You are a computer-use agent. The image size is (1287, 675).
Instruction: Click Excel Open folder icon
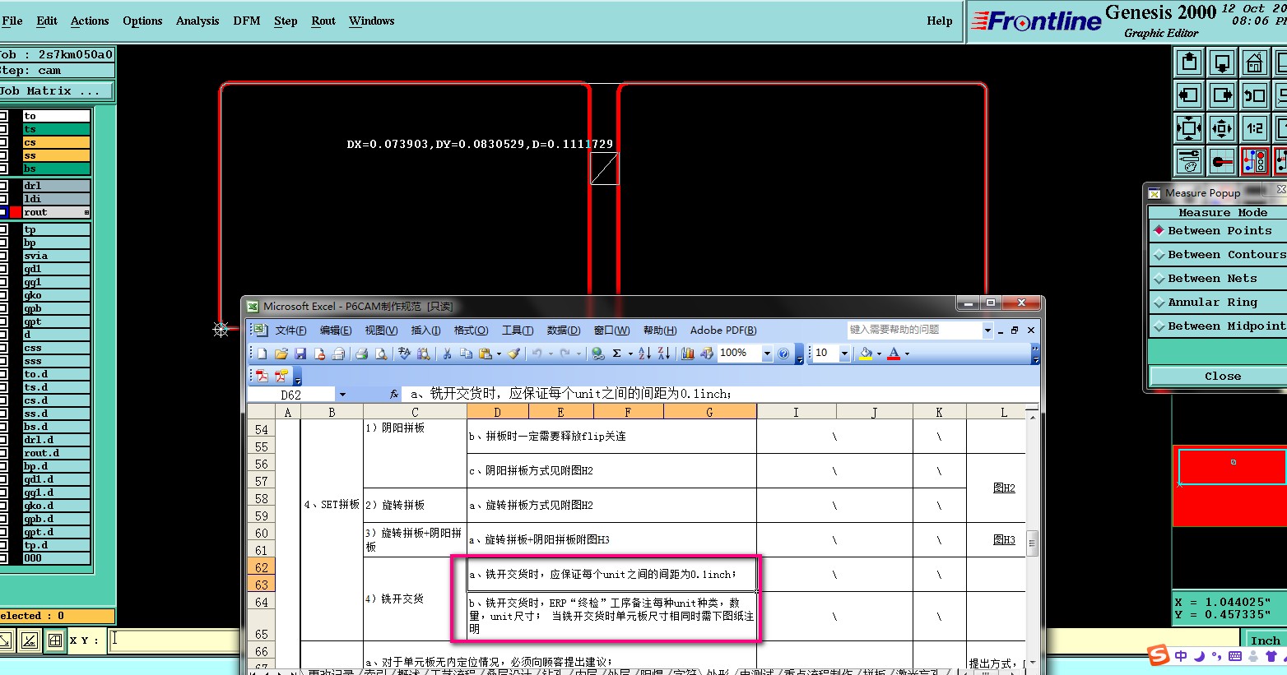click(281, 354)
